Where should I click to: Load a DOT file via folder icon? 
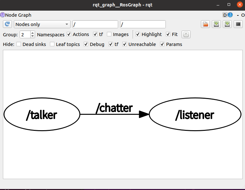click(205, 24)
